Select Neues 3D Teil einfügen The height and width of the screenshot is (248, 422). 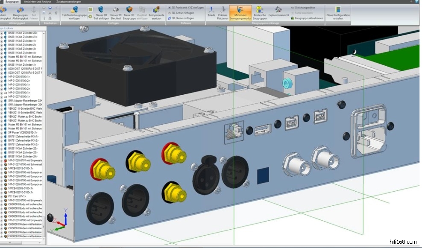coord(101,10)
